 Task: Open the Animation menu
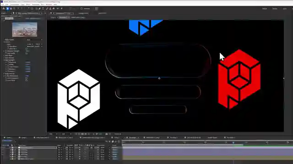click(x=36, y=5)
